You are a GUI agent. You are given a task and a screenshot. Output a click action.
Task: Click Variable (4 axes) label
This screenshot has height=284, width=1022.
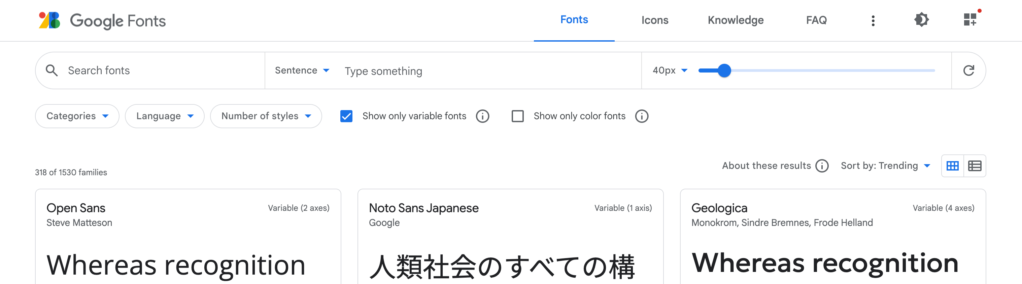coord(944,208)
